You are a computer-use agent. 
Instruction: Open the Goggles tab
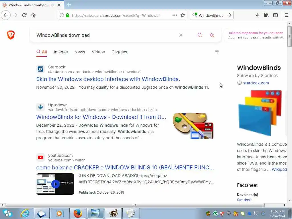pos(119,52)
